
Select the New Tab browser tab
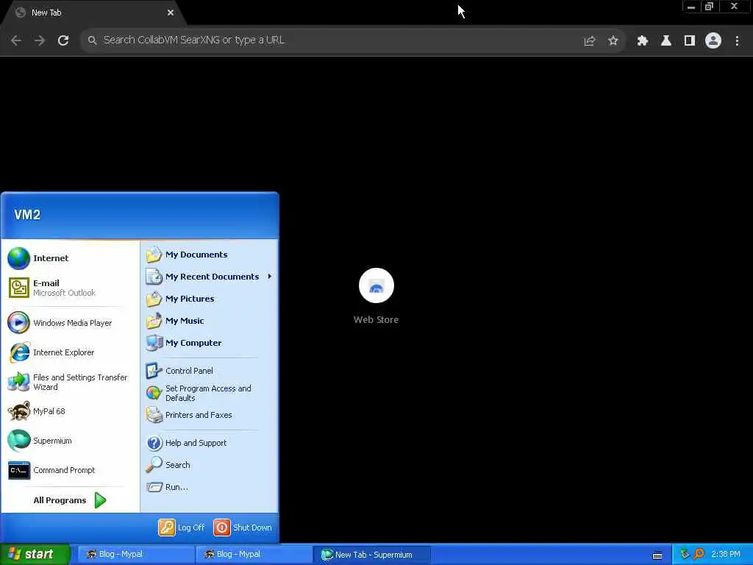pyautogui.click(x=93, y=13)
